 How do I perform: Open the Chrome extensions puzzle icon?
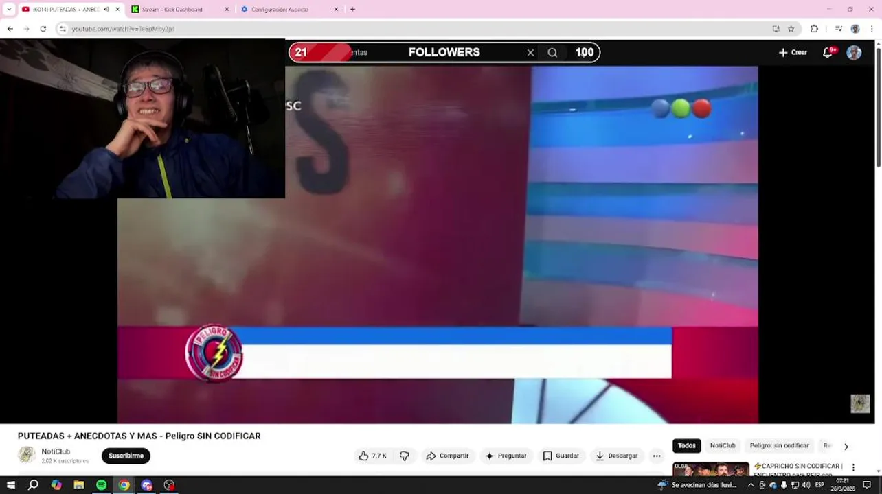pyautogui.click(x=815, y=29)
